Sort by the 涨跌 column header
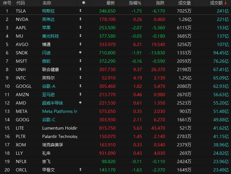The image size is (231, 174). (160, 3)
